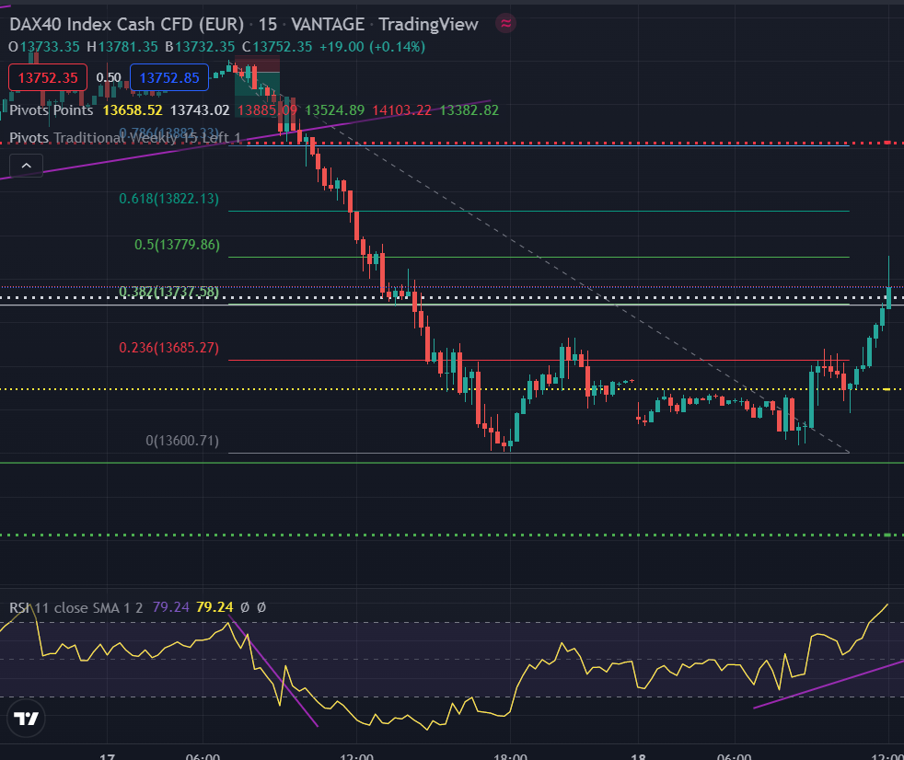Click the 0.5(13779.86) Fibonacci level label

177,245
